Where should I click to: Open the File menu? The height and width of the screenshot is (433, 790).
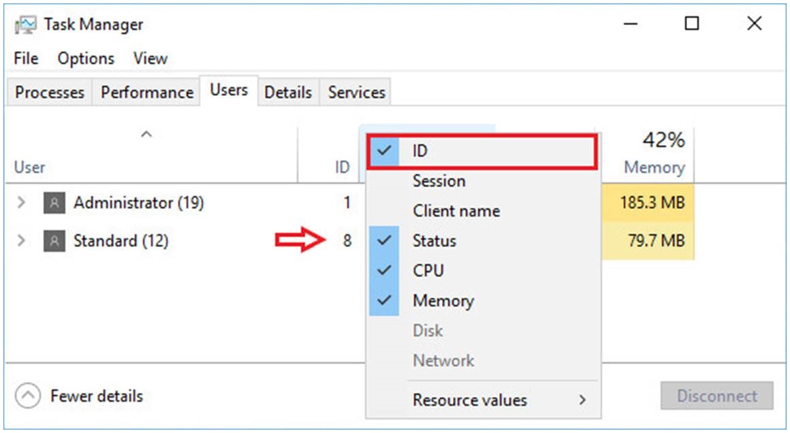26,59
